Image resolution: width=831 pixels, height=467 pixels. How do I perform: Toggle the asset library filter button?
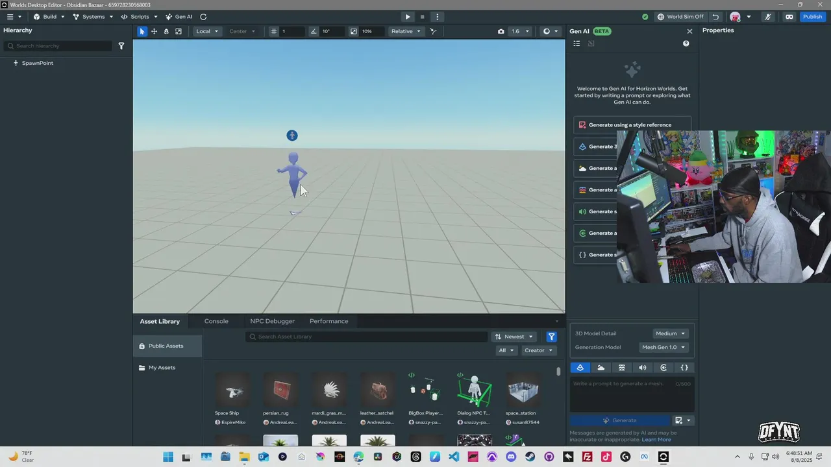[551, 337]
